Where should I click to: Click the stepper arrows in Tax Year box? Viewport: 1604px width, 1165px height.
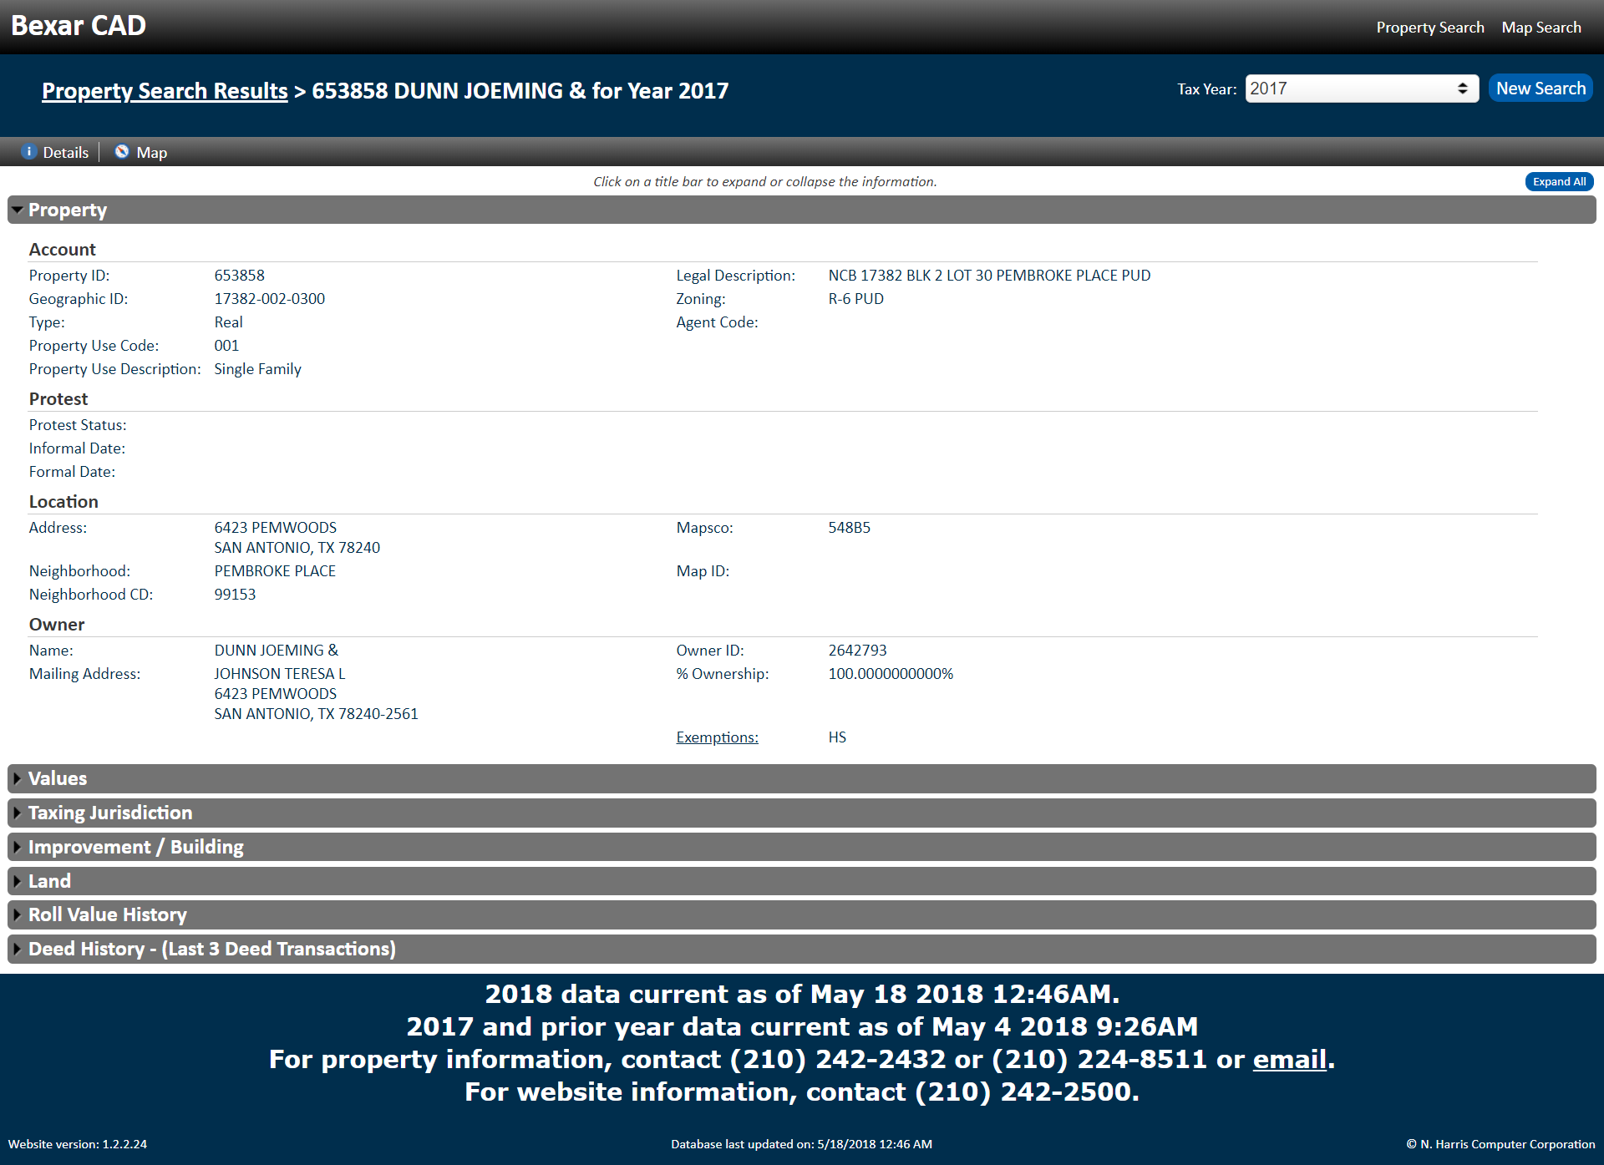pyautogui.click(x=1462, y=89)
